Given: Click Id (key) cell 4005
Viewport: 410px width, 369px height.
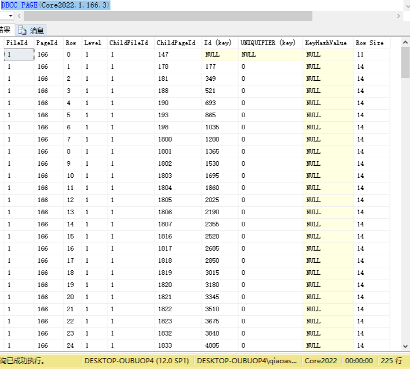Looking at the screenshot, I should pos(220,345).
